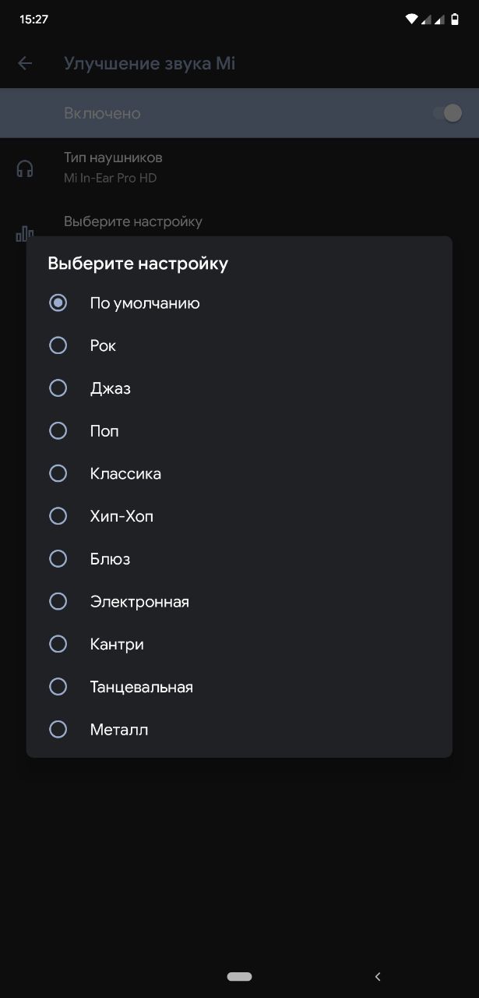Tap the headphones icon
Screen dimensions: 479x998
point(25,168)
